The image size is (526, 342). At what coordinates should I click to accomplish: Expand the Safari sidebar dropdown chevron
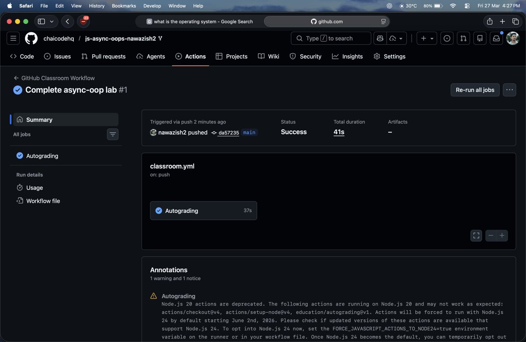coord(52,21)
